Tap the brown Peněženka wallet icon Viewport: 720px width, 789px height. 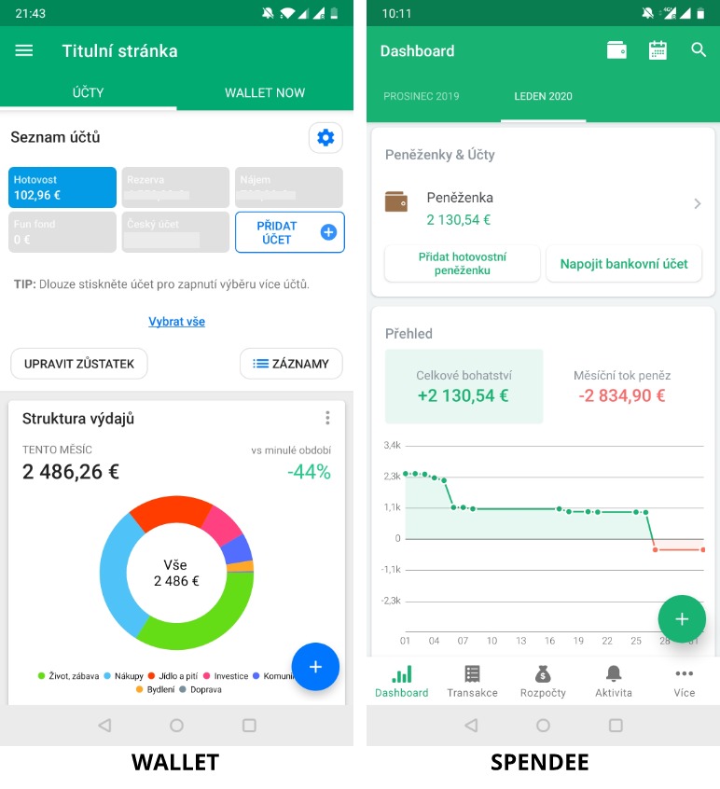tap(396, 201)
